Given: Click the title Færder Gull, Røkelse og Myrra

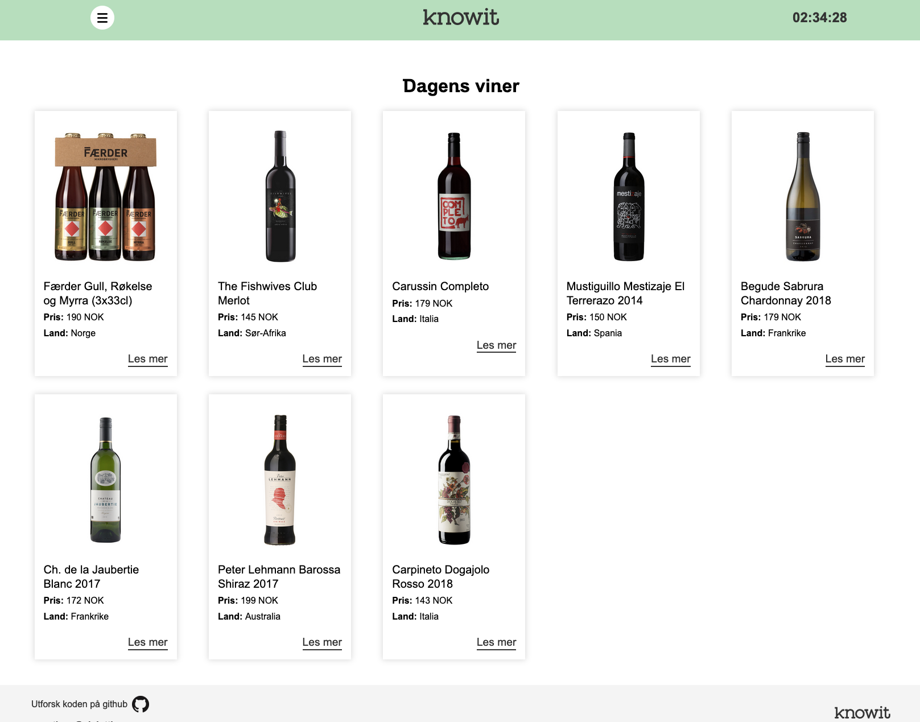Looking at the screenshot, I should coord(98,294).
